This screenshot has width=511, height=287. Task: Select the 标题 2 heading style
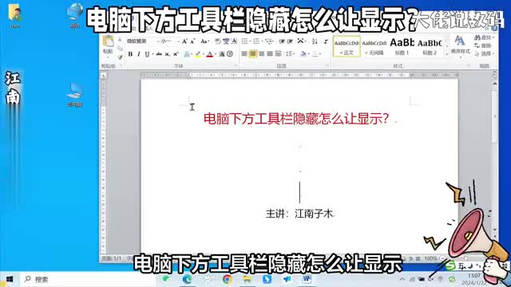click(430, 47)
